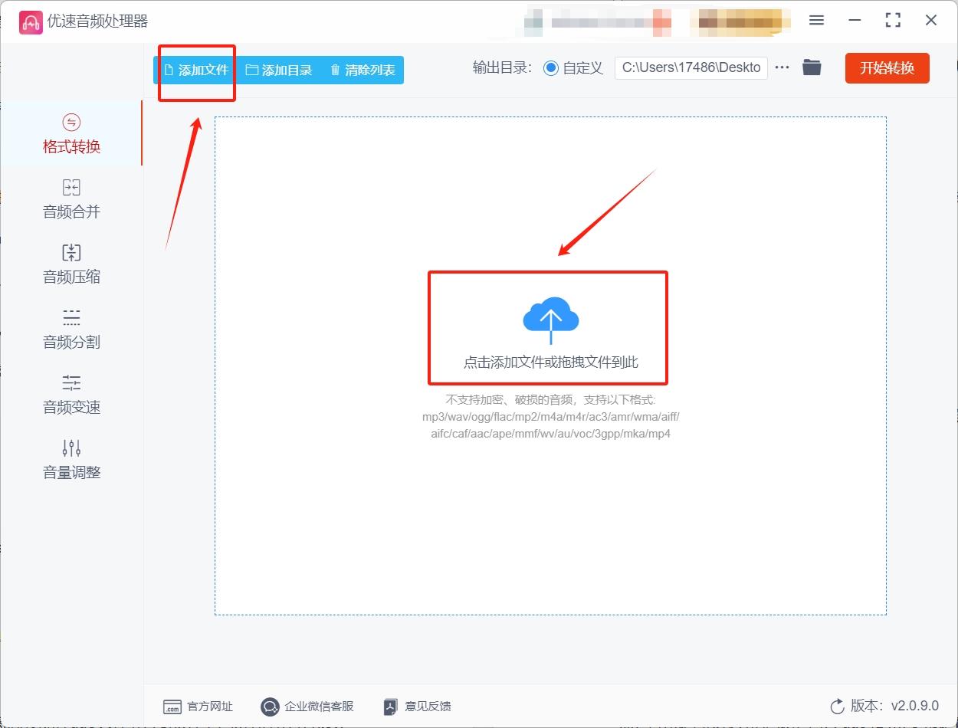
Task: Select the 音频变速 speed change tool
Action: tap(70, 395)
